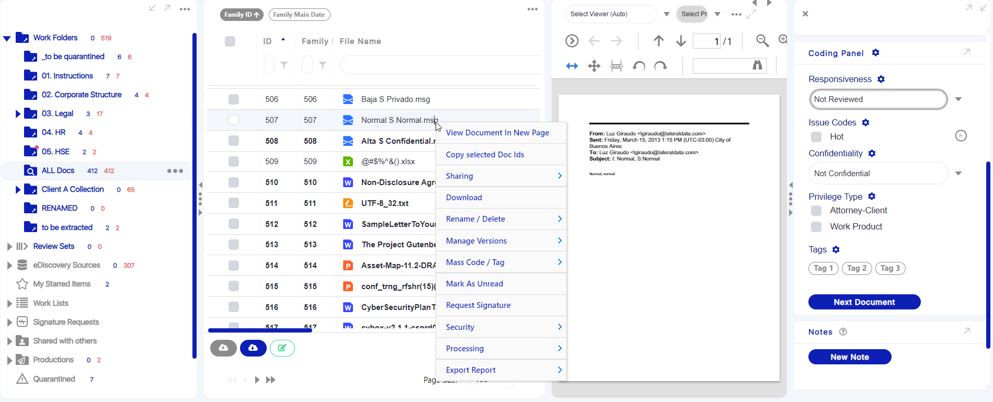Image resolution: width=993 pixels, height=402 pixels.
Task: Click the Notes help question icon
Action: coord(843,331)
